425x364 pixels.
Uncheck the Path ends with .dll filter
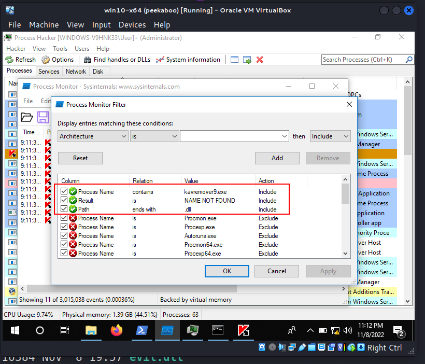pyautogui.click(x=64, y=209)
